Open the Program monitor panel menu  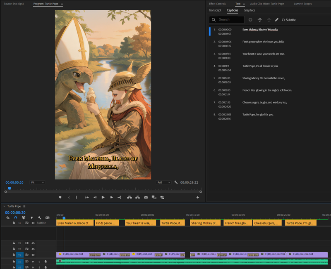coord(62,4)
